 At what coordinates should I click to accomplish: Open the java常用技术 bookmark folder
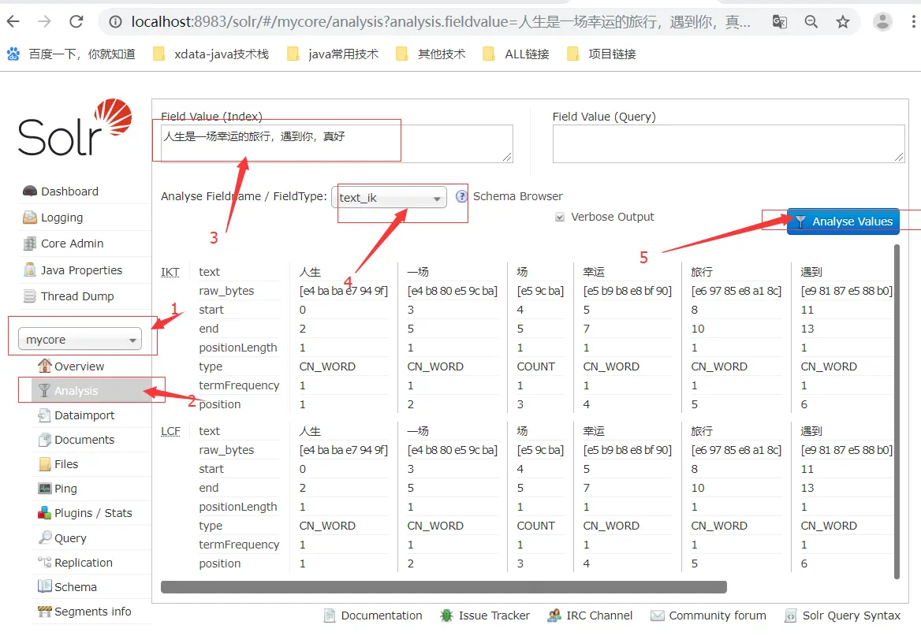(333, 54)
